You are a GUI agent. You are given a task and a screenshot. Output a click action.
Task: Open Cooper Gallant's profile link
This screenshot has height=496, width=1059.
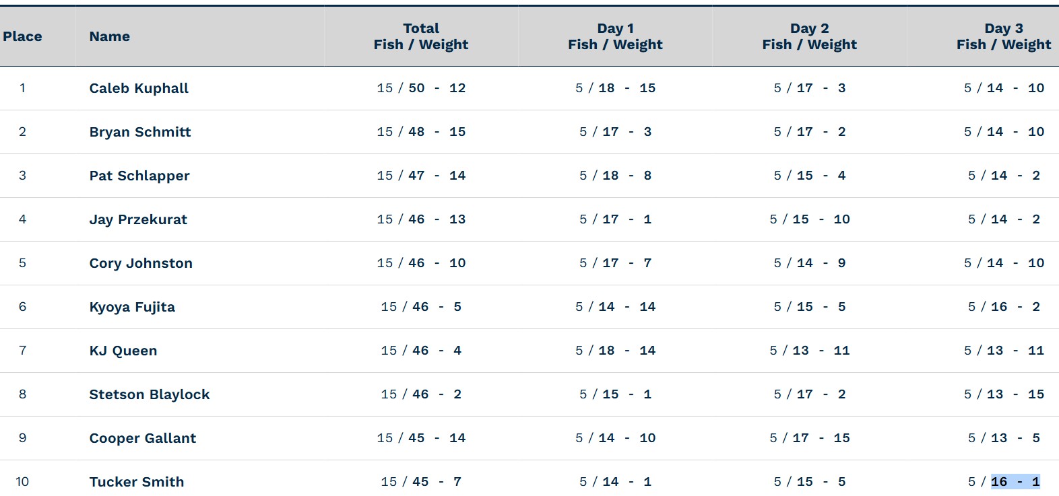click(143, 438)
